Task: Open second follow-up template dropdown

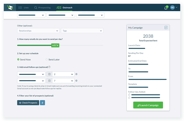Action: pyautogui.click(x=31, y=81)
